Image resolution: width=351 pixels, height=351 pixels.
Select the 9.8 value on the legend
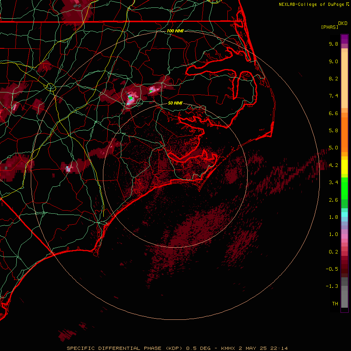(x=333, y=44)
